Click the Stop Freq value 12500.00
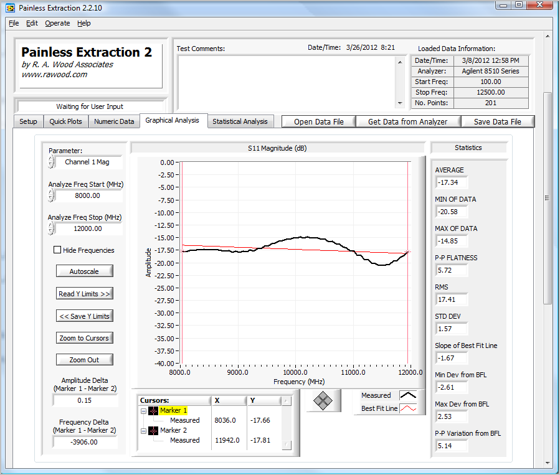 pyautogui.click(x=491, y=92)
